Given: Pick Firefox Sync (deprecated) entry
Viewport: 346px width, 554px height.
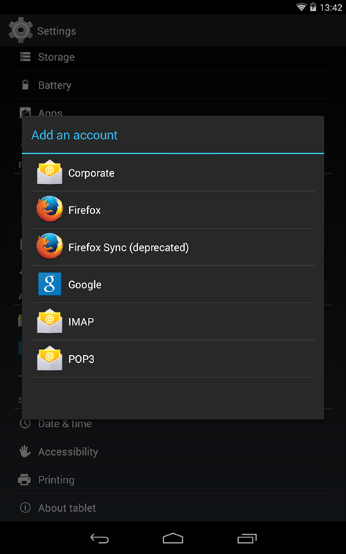Looking at the screenshot, I should (x=173, y=247).
